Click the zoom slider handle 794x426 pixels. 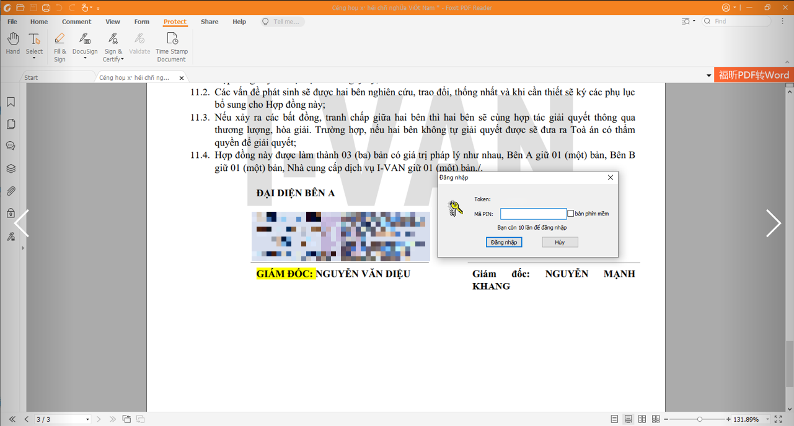tap(700, 419)
